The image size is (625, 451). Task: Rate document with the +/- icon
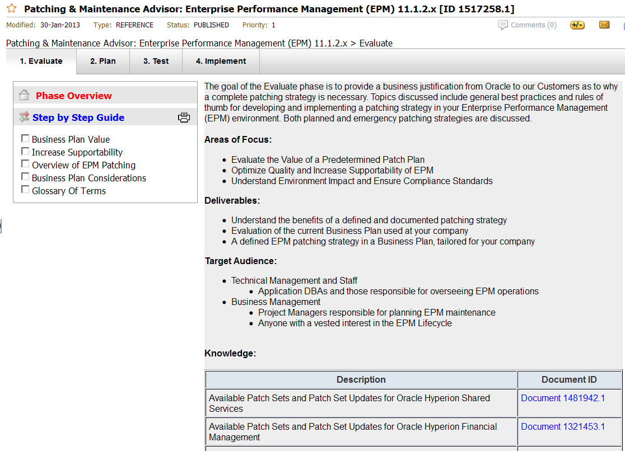point(577,25)
